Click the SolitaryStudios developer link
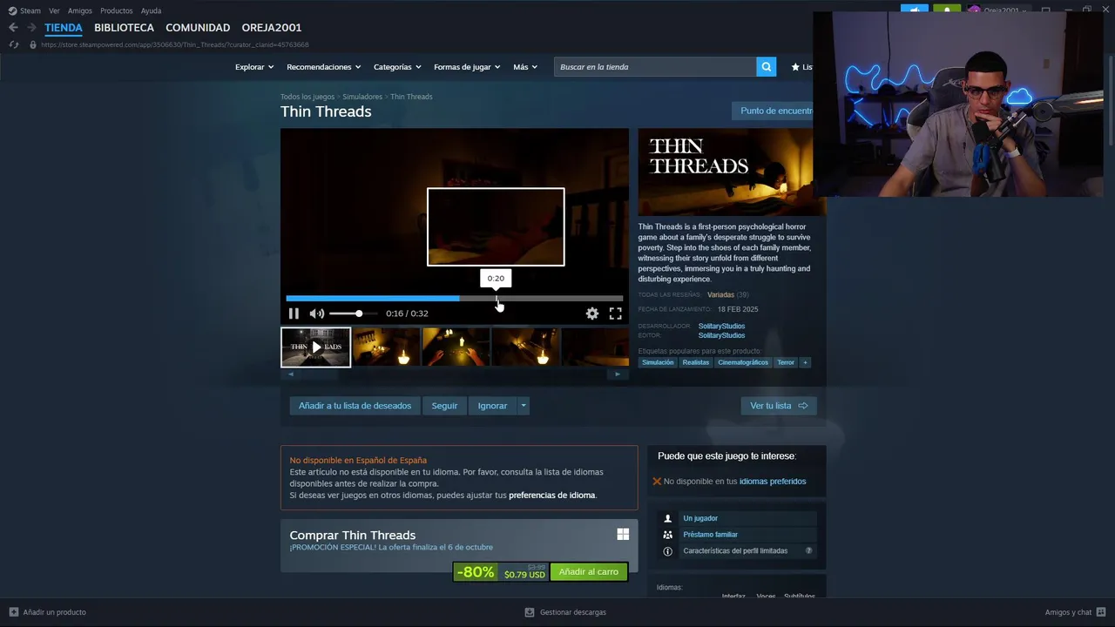The width and height of the screenshot is (1115, 627). (x=721, y=326)
